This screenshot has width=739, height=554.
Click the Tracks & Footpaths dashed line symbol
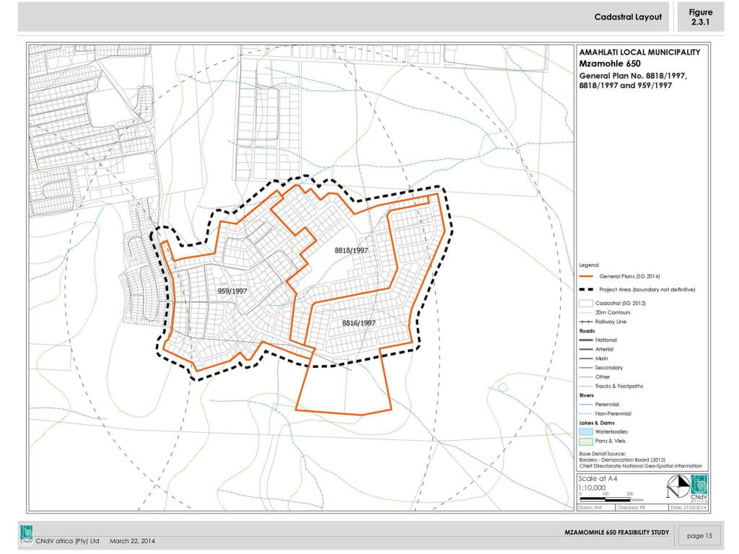[x=586, y=387]
